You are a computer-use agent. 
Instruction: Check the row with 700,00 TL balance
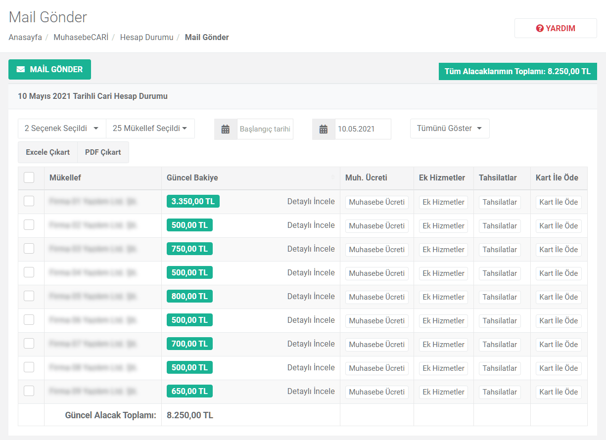point(29,343)
